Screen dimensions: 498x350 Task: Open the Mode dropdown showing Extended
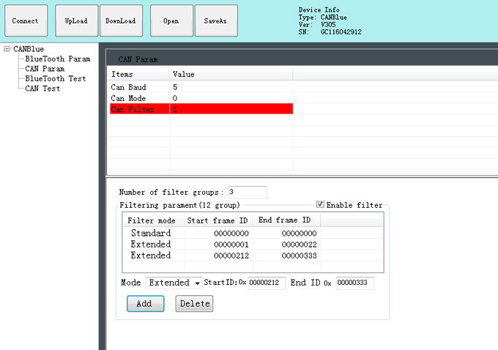pyautogui.click(x=174, y=283)
